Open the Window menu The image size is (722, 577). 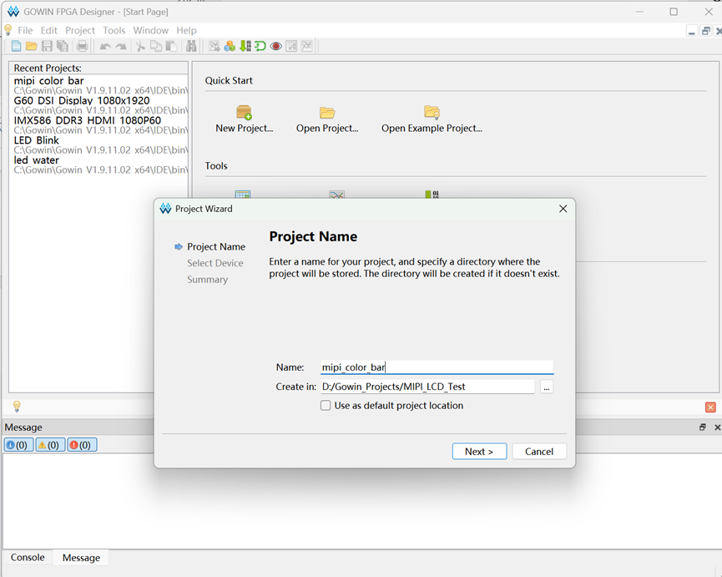[150, 30]
